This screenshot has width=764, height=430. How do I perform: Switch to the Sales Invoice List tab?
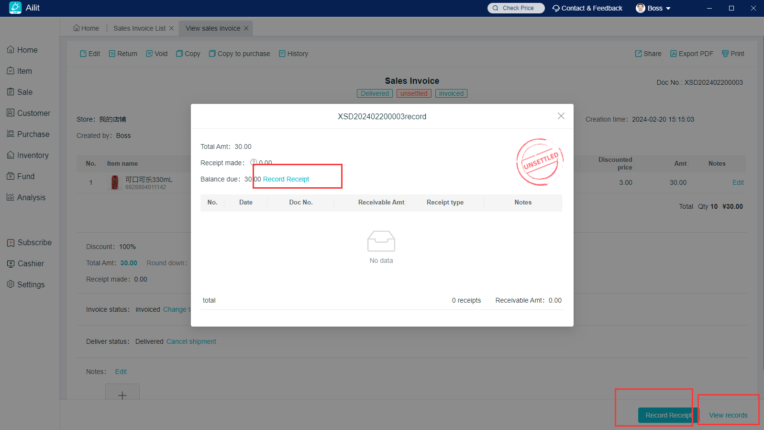click(139, 28)
